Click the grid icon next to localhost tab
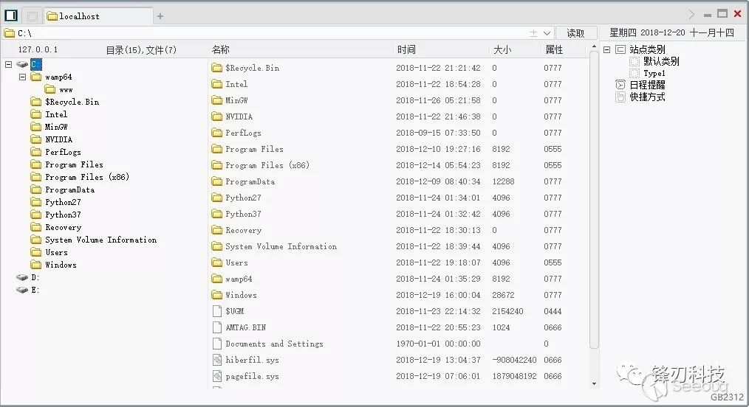 click(32, 16)
